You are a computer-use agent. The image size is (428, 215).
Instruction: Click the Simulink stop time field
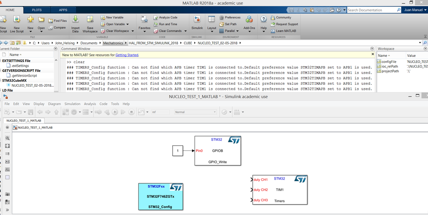[161, 112]
